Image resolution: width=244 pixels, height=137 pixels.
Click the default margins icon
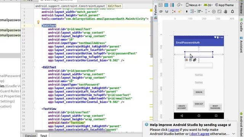(x=186, y=11)
